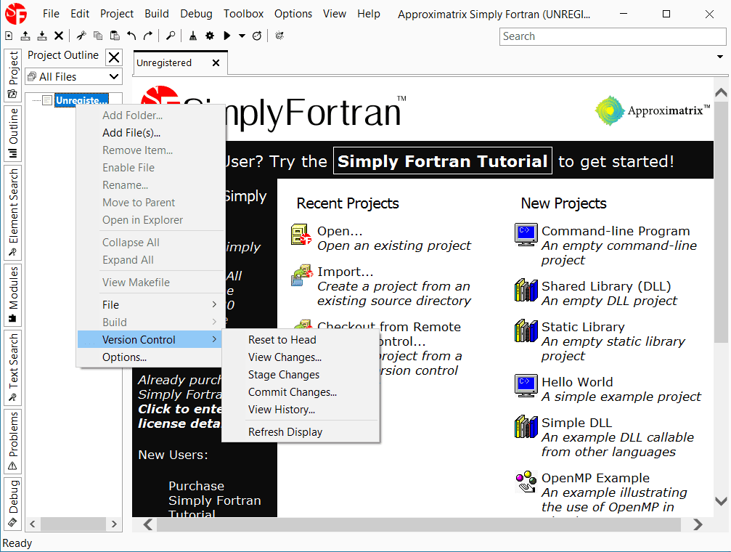This screenshot has width=731, height=552.
Task: Click the magnifier Find toolbar icon
Action: pos(171,36)
